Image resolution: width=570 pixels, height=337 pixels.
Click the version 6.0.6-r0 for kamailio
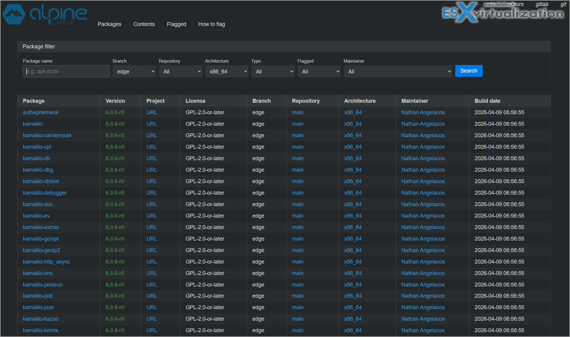click(x=115, y=124)
